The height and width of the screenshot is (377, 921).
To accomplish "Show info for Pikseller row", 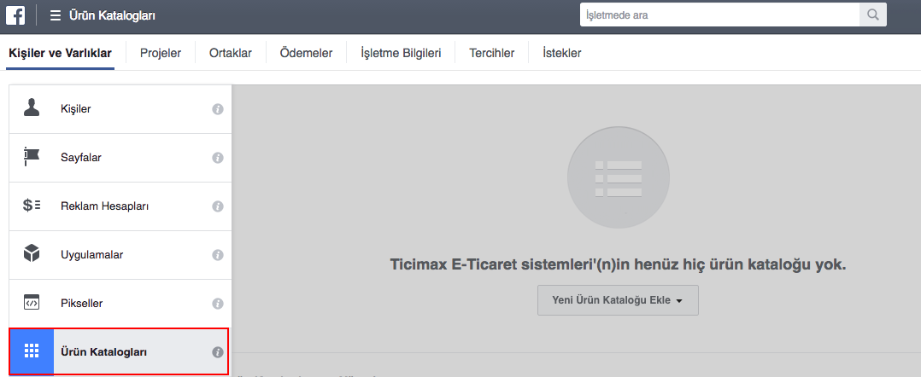I will 217,304.
